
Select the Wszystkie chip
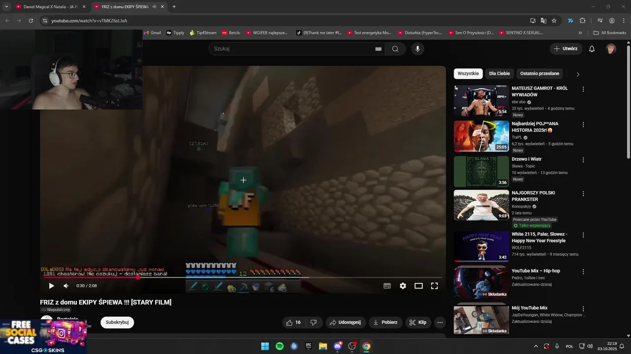[468, 74]
